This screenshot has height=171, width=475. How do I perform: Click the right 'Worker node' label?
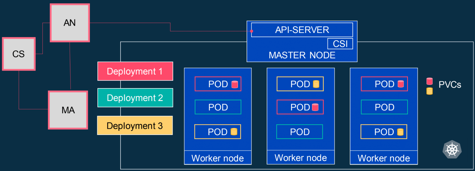coord(384,158)
